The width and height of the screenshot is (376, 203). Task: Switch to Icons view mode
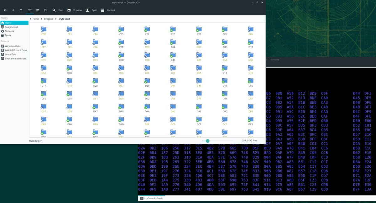pos(30,10)
